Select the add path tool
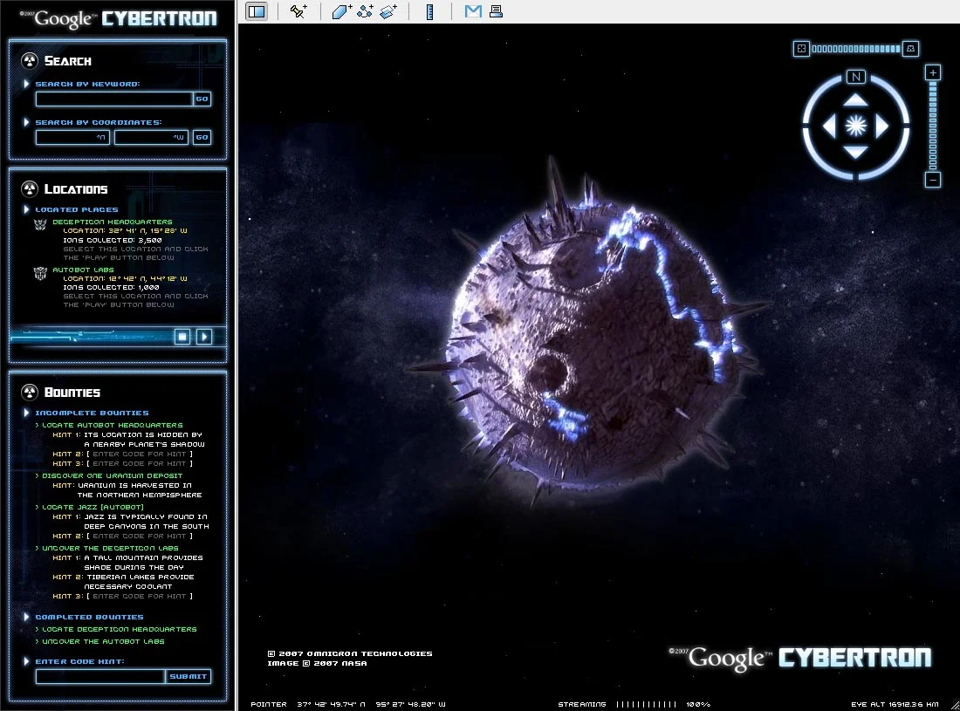This screenshot has height=711, width=960. (x=366, y=11)
